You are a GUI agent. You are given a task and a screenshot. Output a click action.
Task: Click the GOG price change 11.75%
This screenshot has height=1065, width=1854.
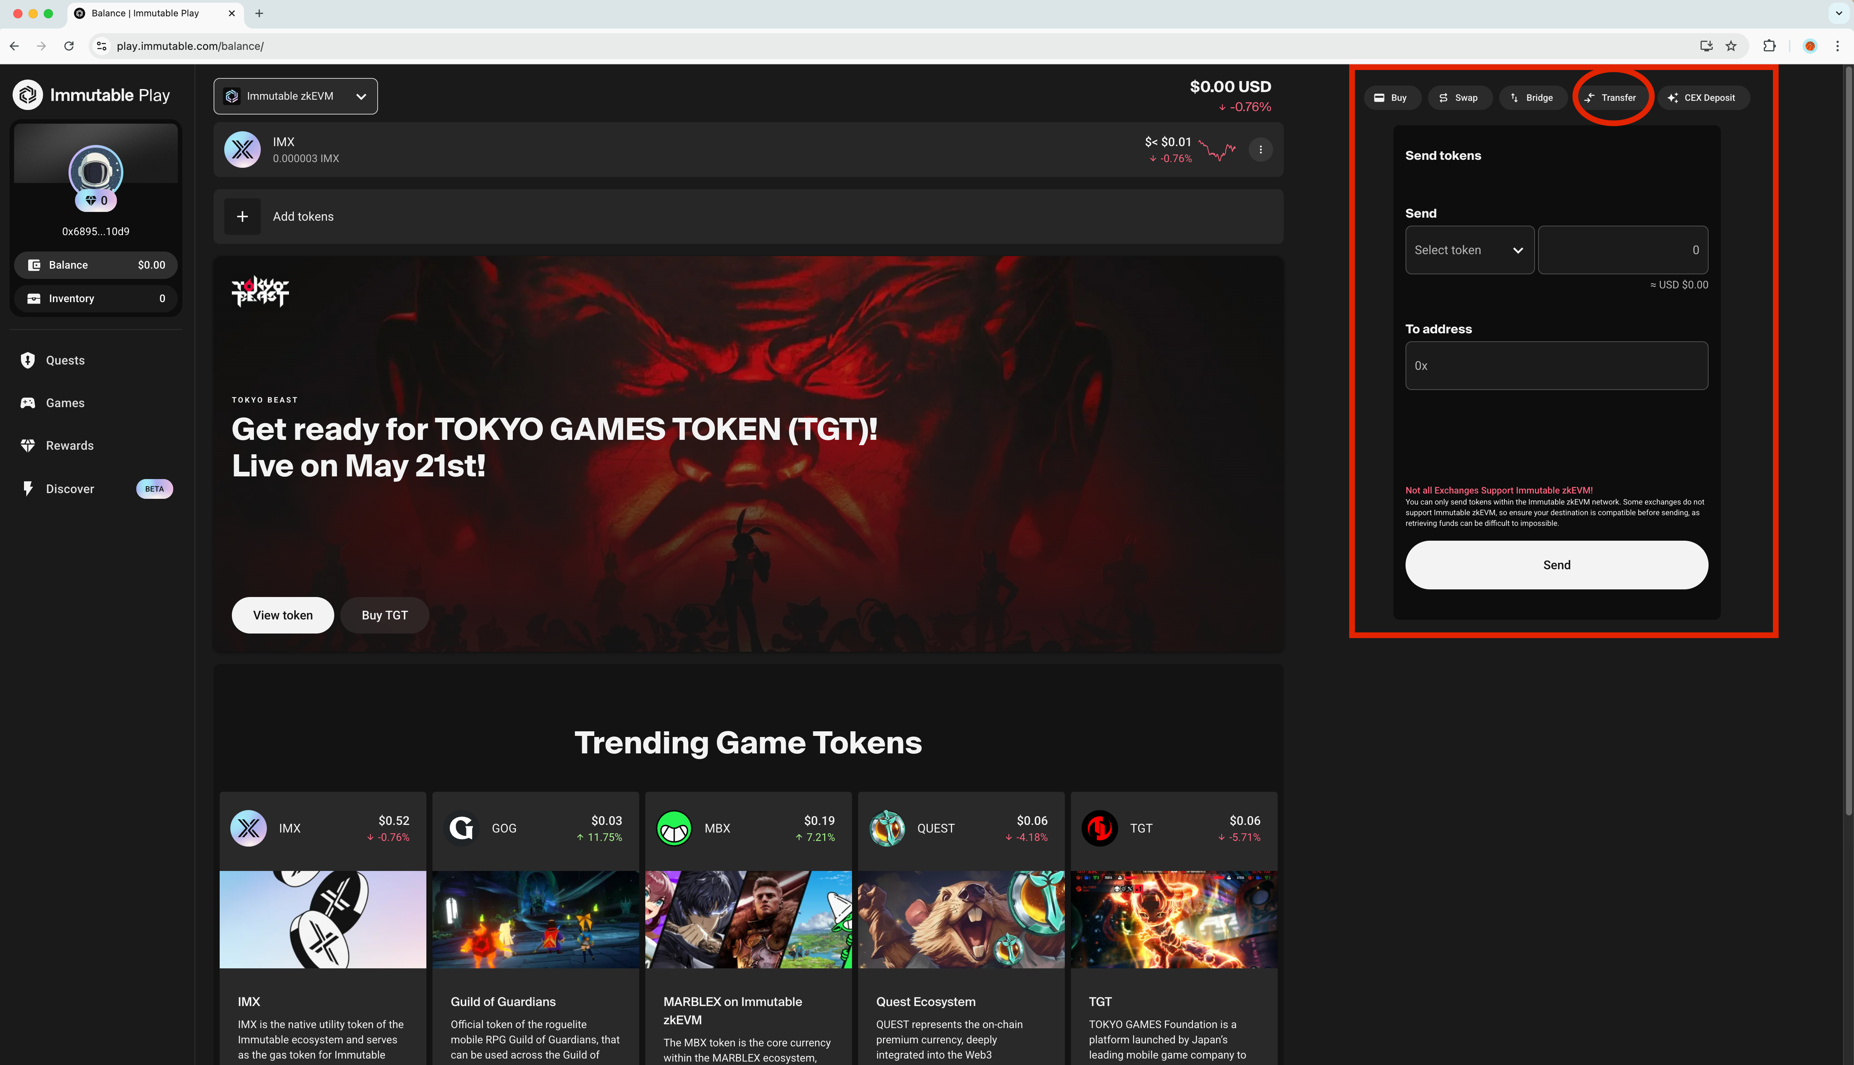[599, 837]
